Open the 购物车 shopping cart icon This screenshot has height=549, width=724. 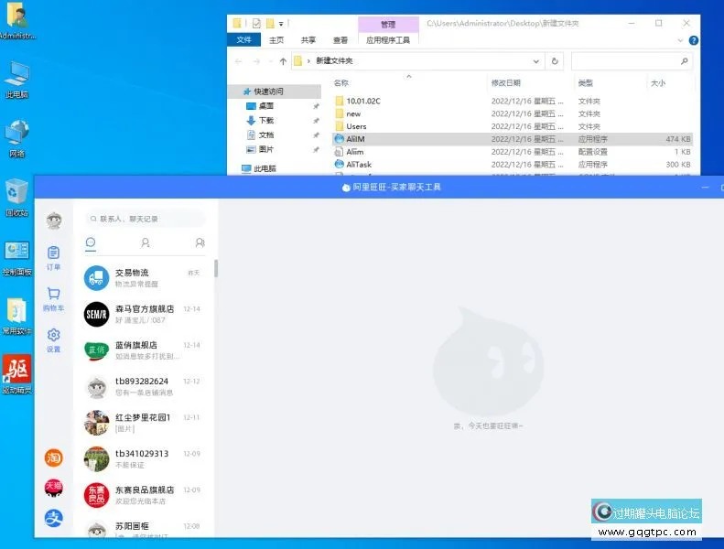[53, 298]
